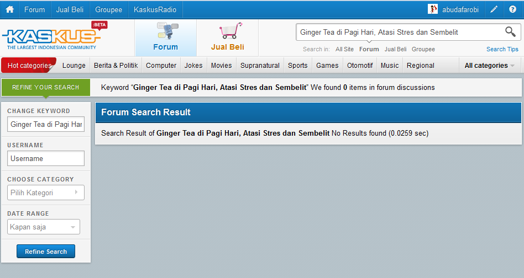The image size is (524, 278).
Task: Select the Berita & Politik category
Action: point(116,65)
